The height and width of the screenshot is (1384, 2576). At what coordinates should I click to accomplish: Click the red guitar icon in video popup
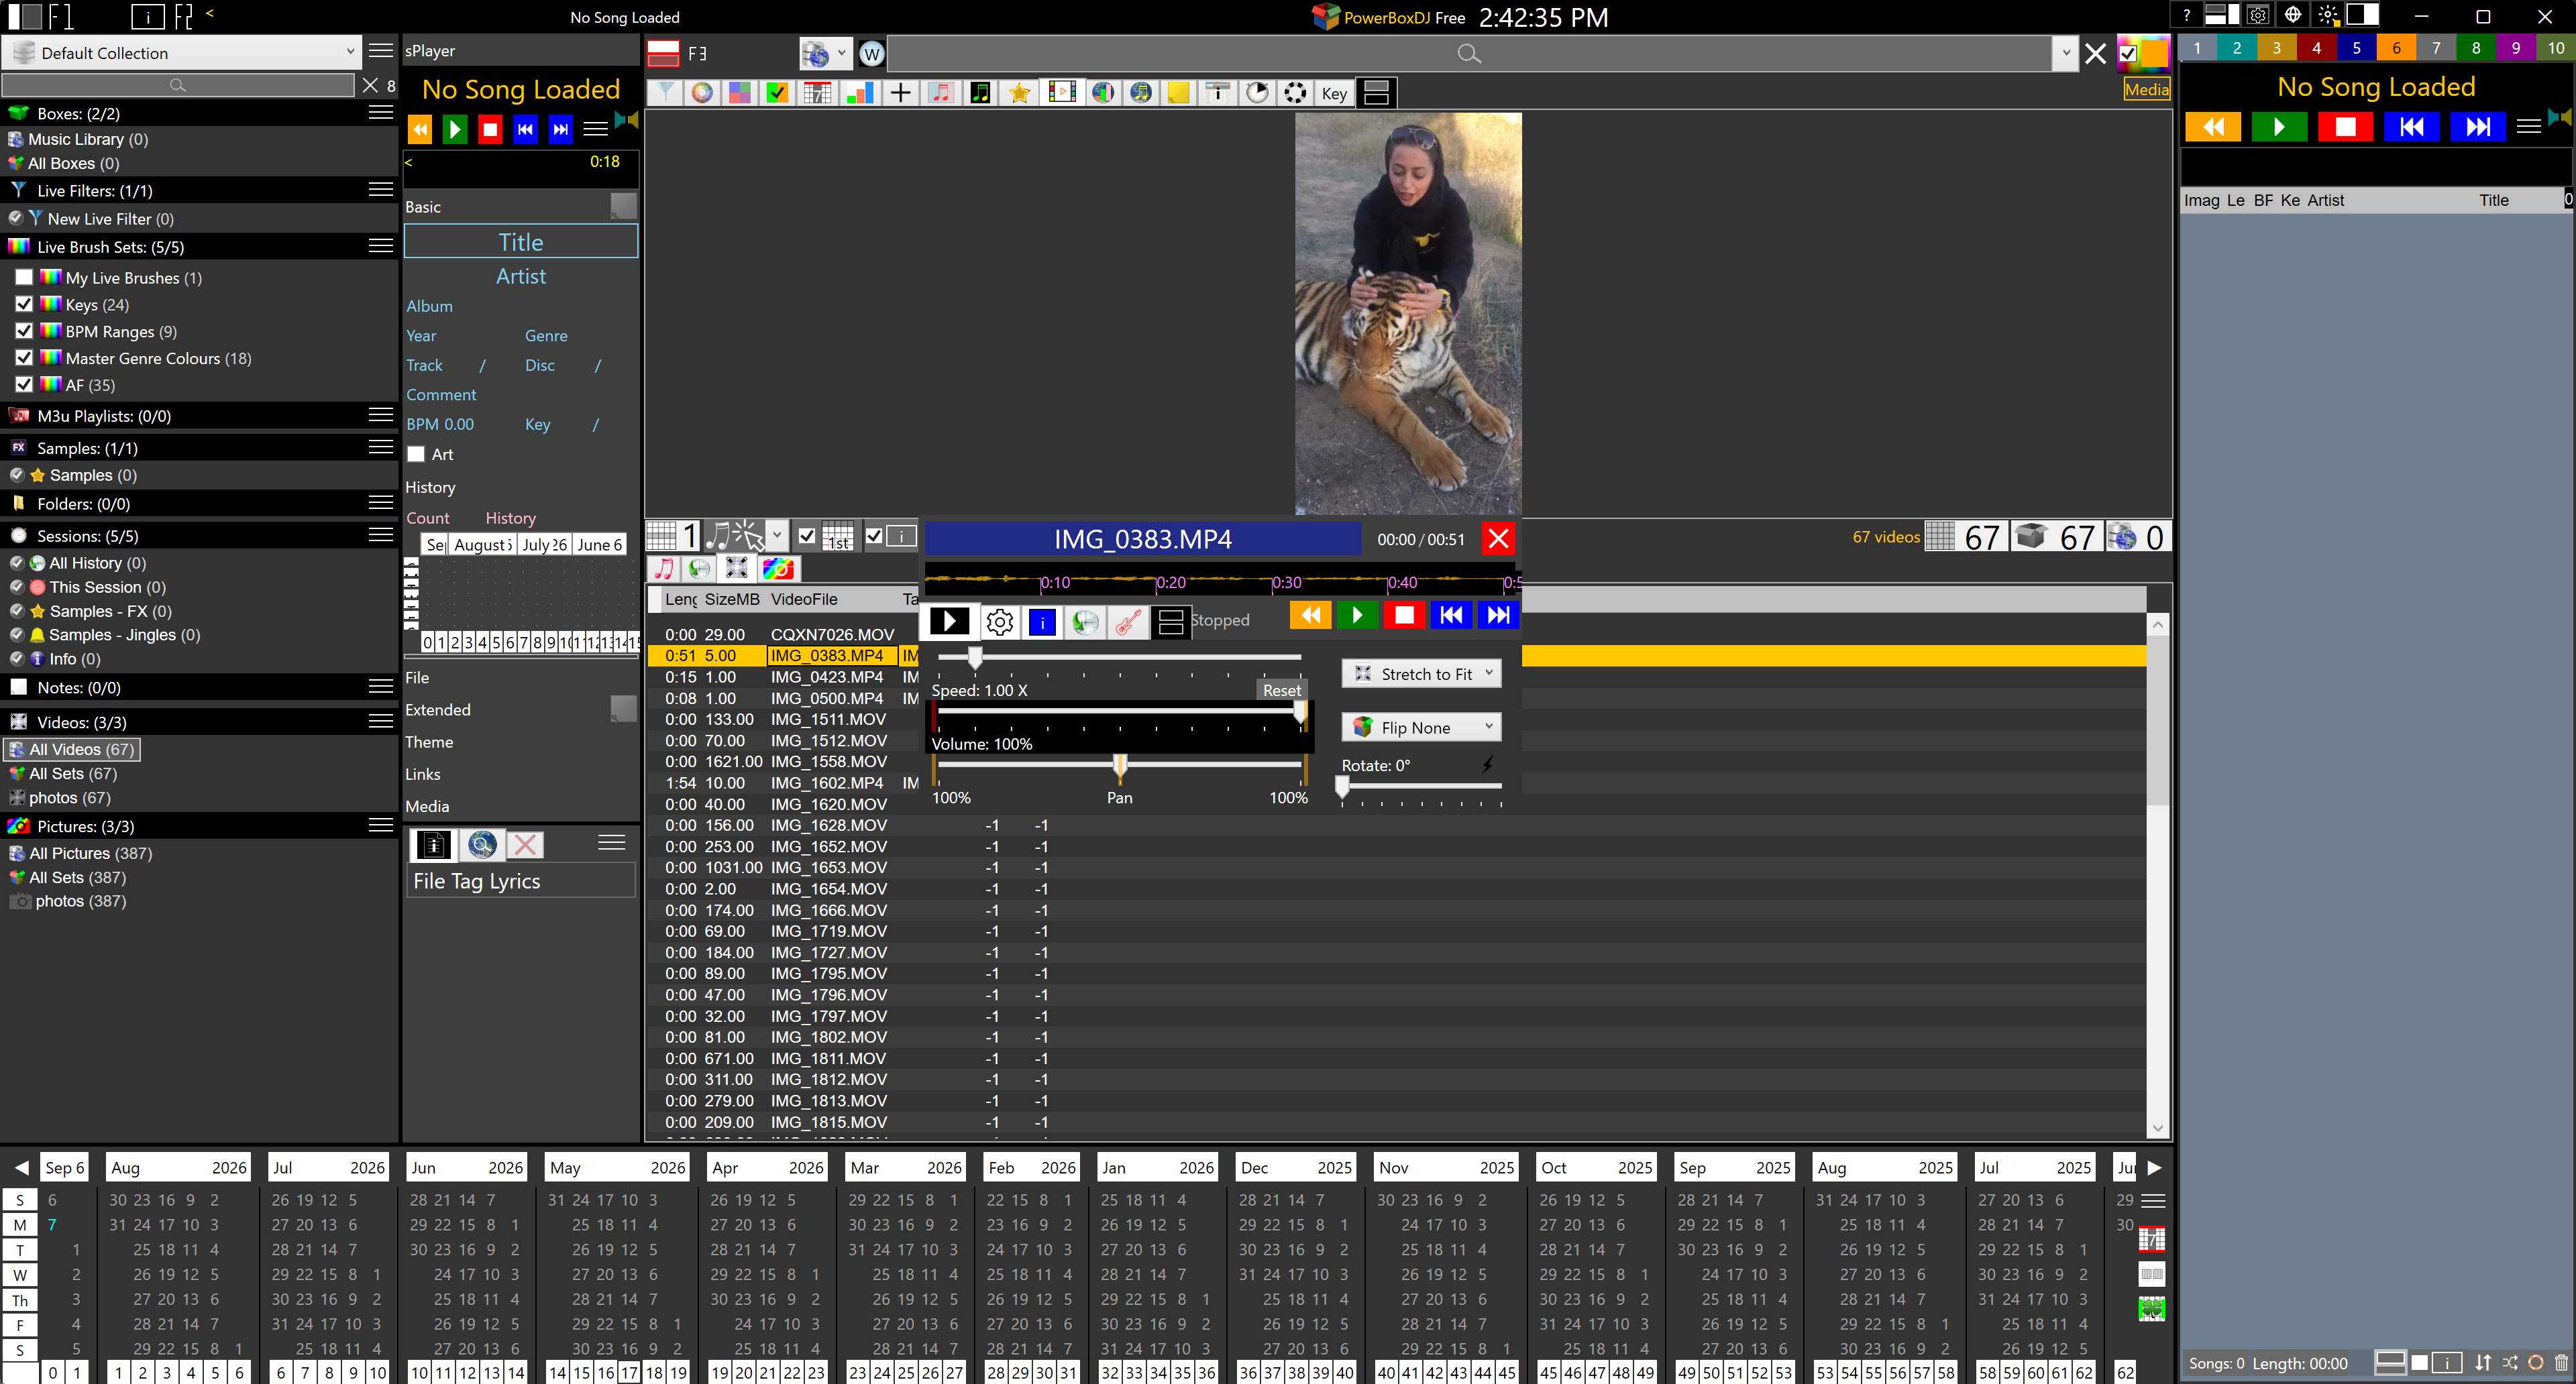pyautogui.click(x=1128, y=622)
